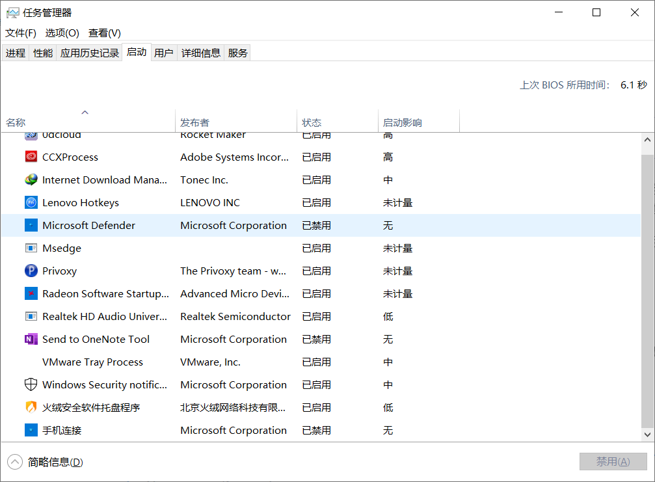The image size is (655, 482).
Task: Click the 6.1 秒 BIOS time value
Action: pyautogui.click(x=634, y=85)
